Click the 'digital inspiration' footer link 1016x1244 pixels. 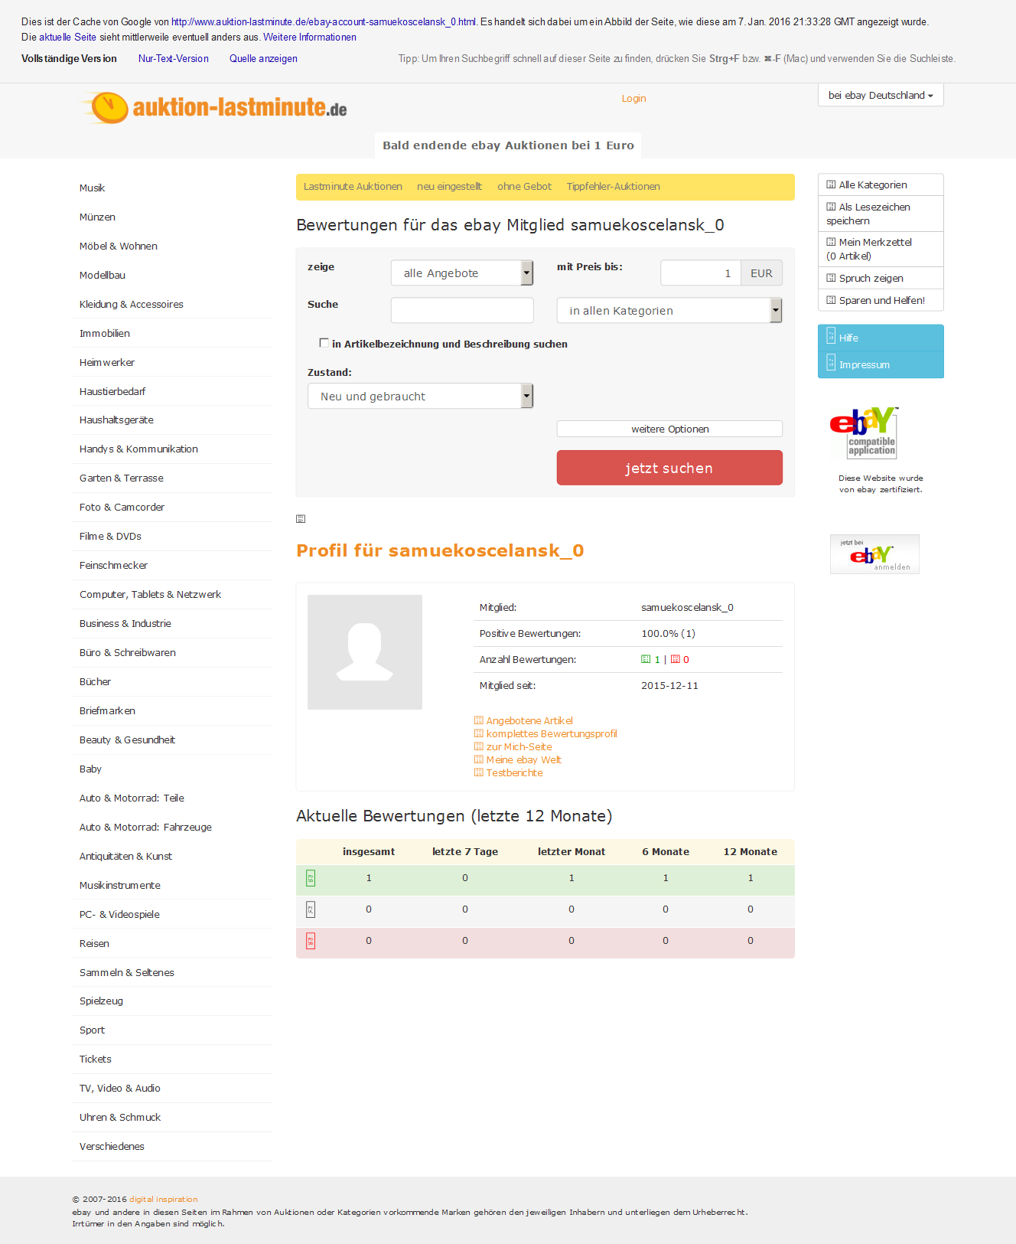pyautogui.click(x=164, y=1199)
